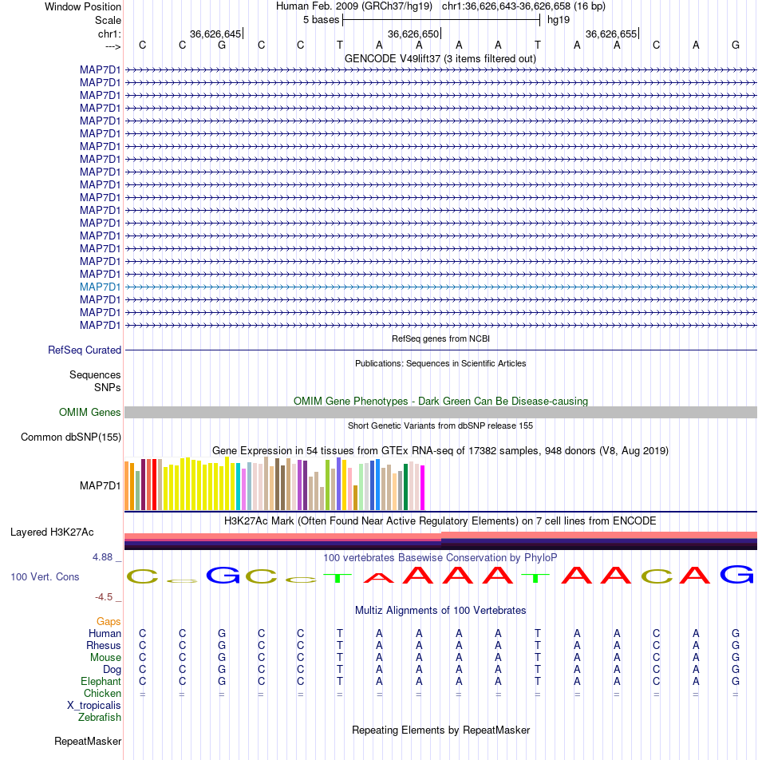The width and height of the screenshot is (758, 760).
Task: Click the 'RefSeq genes from NCBI' title
Action: pos(440,338)
